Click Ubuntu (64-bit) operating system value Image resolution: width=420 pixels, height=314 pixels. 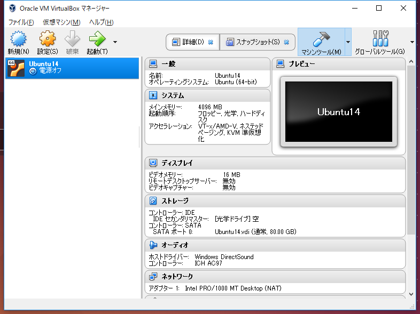236,82
